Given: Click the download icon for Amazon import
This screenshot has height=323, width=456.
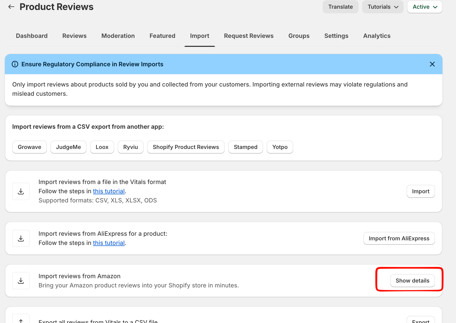Looking at the screenshot, I should [21, 281].
